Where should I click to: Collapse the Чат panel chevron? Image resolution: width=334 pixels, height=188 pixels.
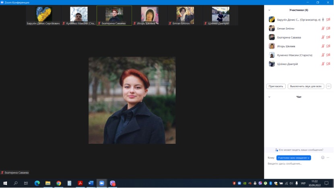269,97
